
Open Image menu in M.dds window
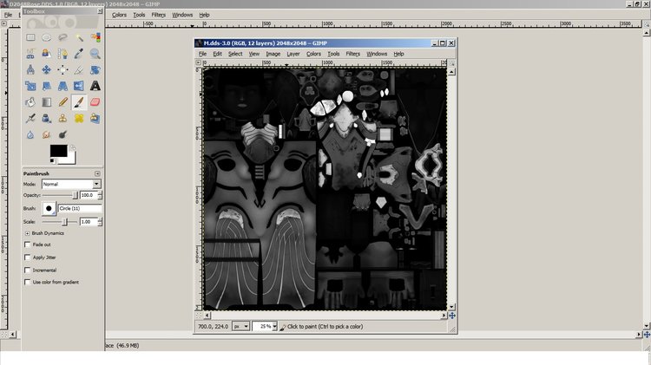click(x=273, y=54)
